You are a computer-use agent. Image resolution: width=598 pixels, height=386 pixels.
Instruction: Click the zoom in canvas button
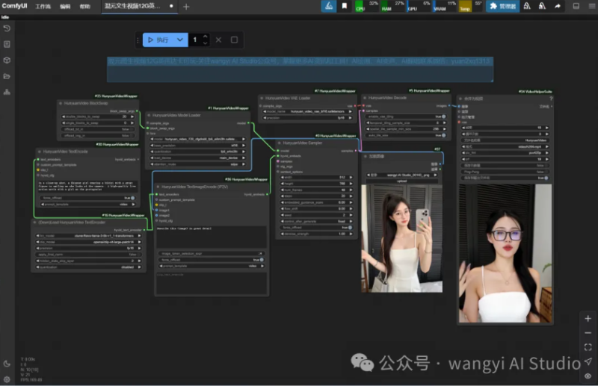[588, 318]
